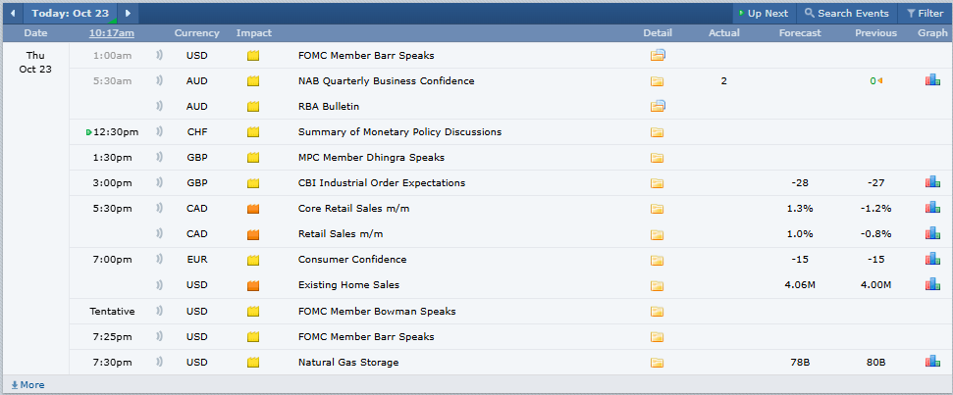Image resolution: width=953 pixels, height=395 pixels.
Task: Click the 10:17am time column header
Action: coord(111,33)
